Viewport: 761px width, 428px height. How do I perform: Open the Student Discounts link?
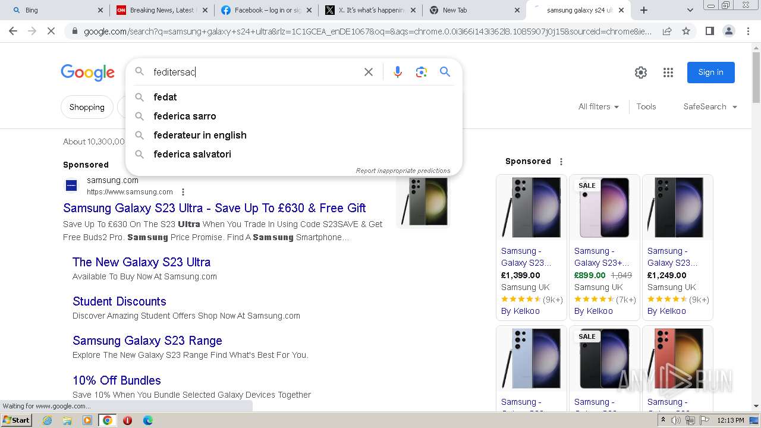point(120,301)
